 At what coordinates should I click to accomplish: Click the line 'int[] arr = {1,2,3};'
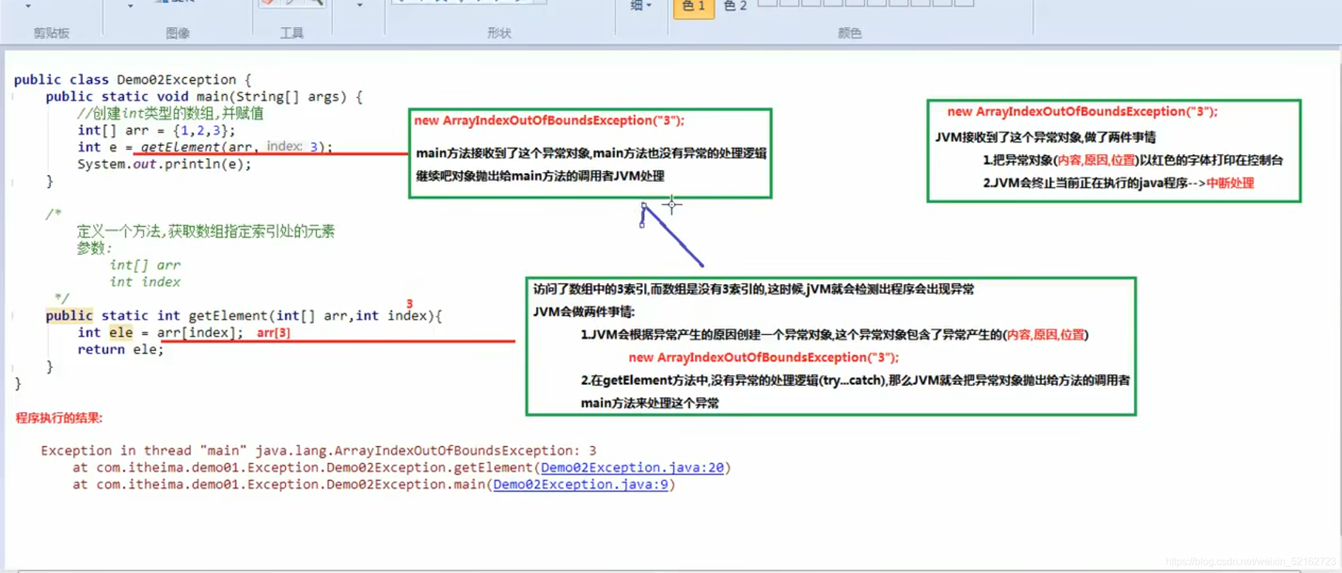click(x=157, y=130)
